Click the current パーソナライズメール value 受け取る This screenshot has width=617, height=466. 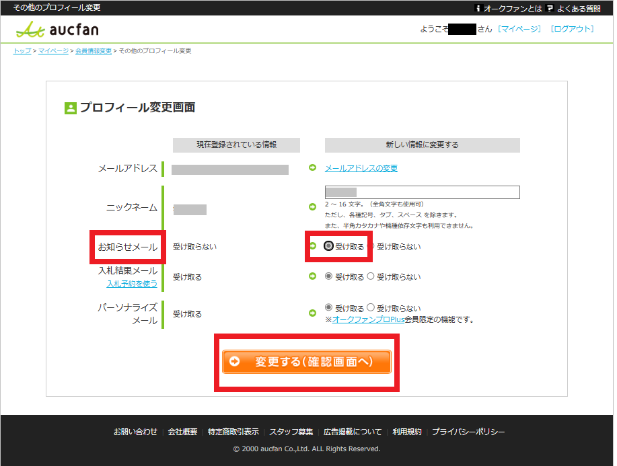[187, 314]
